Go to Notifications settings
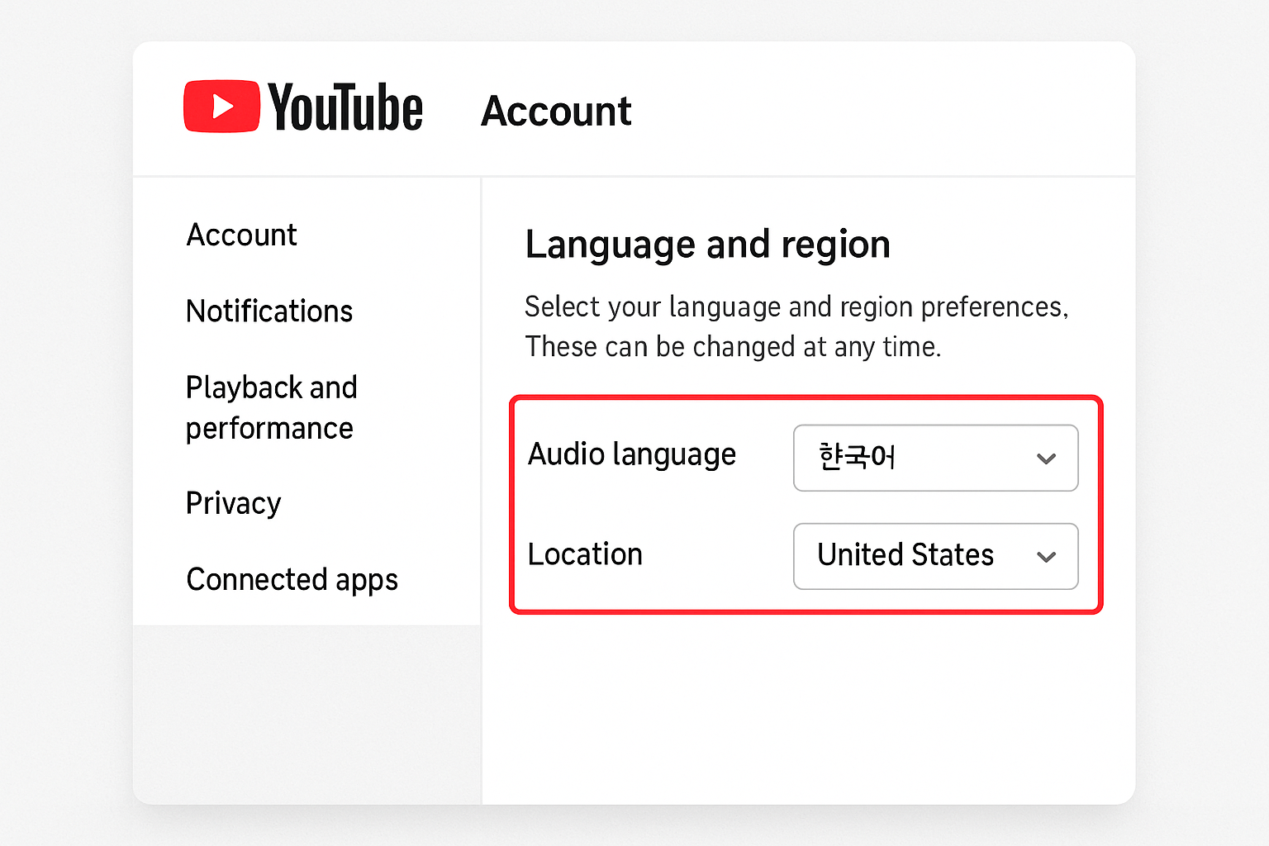This screenshot has width=1269, height=846. pos(269,311)
